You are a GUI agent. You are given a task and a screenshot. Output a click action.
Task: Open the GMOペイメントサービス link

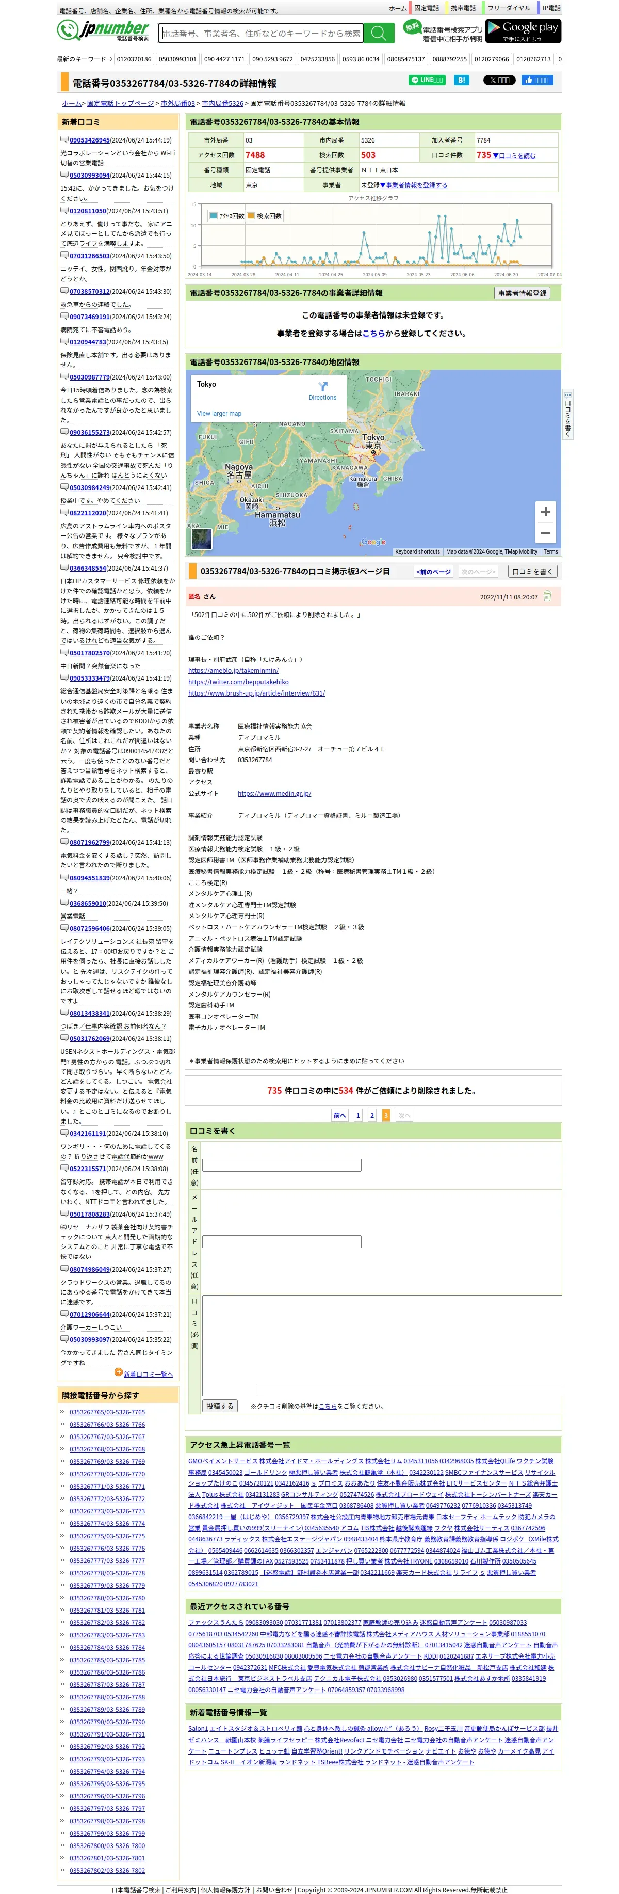click(222, 1461)
